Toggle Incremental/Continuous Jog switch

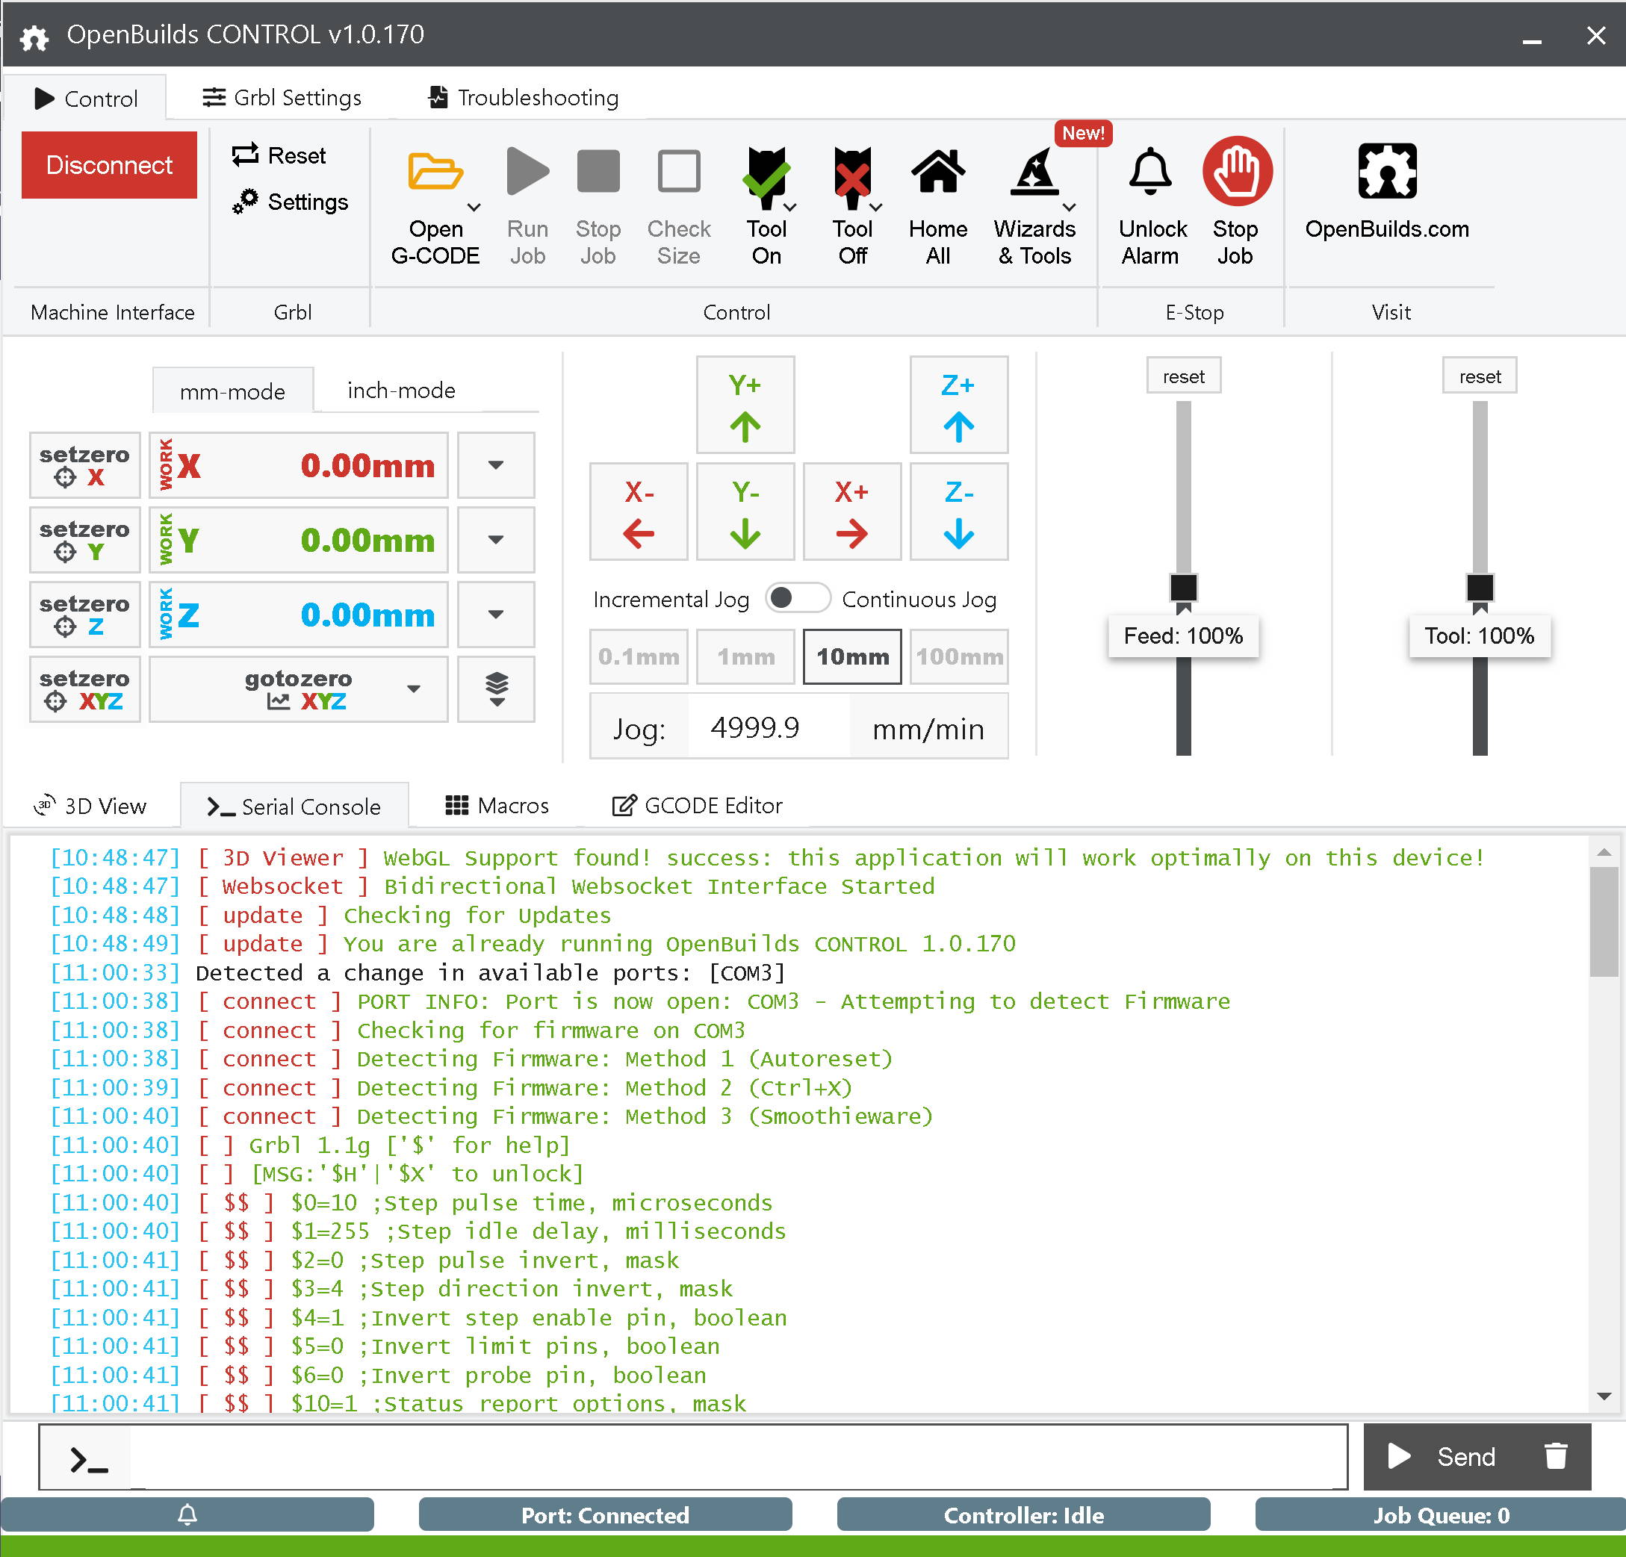click(x=797, y=598)
